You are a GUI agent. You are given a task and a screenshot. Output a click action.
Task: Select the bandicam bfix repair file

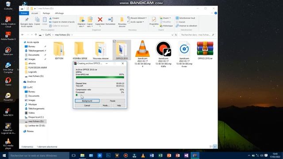(163, 54)
